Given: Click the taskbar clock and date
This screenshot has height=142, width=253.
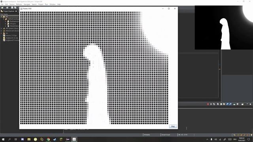Looking at the screenshot, I should pyautogui.click(x=242, y=139).
